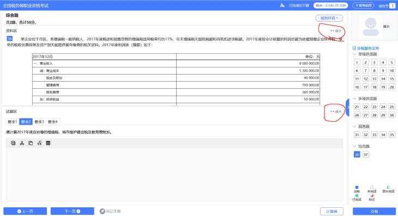Collapse the 单项选择题 question group
Screen dimensions: 398x216
[x=354, y=54]
